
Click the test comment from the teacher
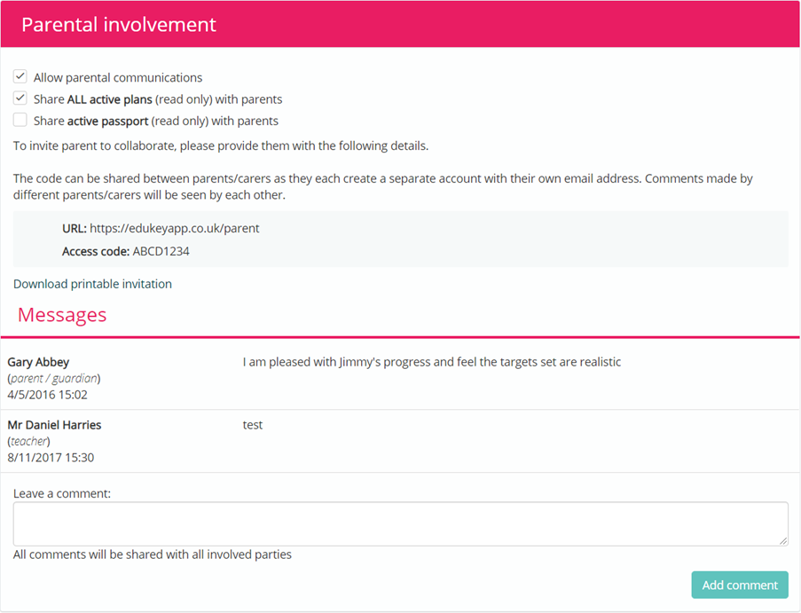coord(252,424)
